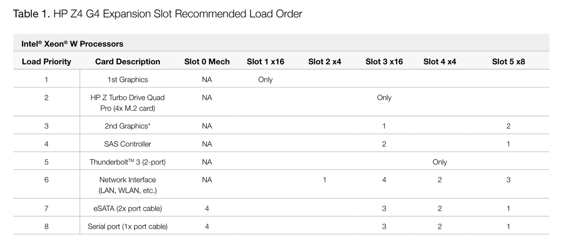
Task: Click the "1st Graphics" card description cell
Action: (127, 80)
